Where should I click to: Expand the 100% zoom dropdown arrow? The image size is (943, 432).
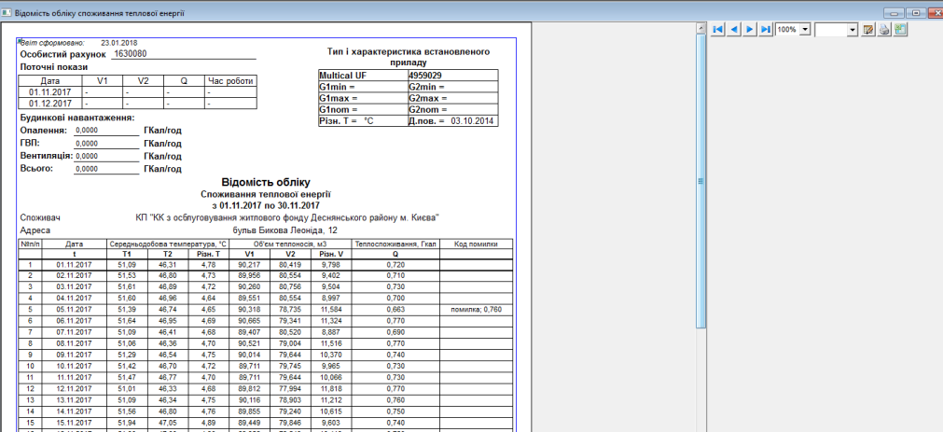[806, 30]
